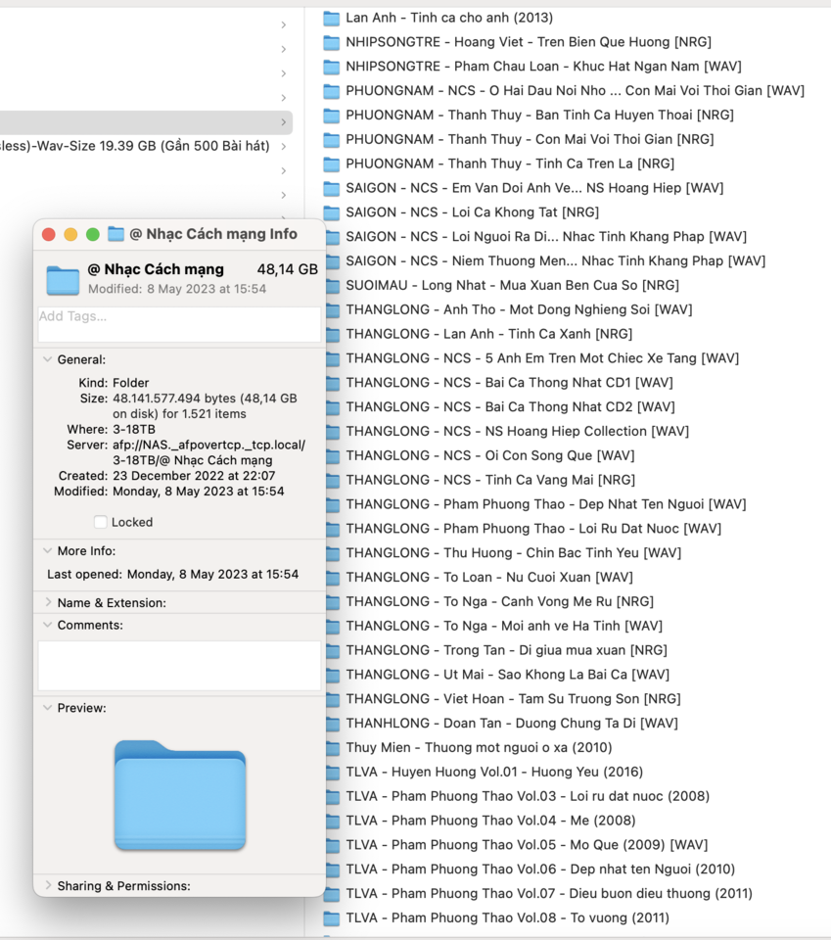Select THANGLONG - Anh Tho - Mot Dong Nghieng Soi
831x940 pixels.
pos(519,310)
